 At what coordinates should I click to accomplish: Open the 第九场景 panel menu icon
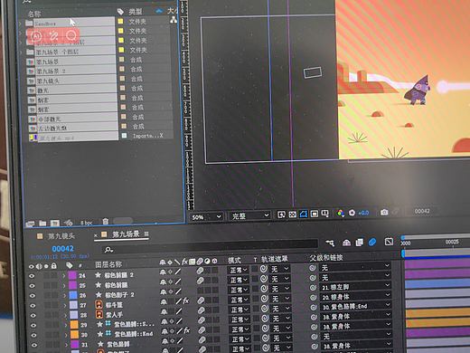pyautogui.click(x=146, y=234)
